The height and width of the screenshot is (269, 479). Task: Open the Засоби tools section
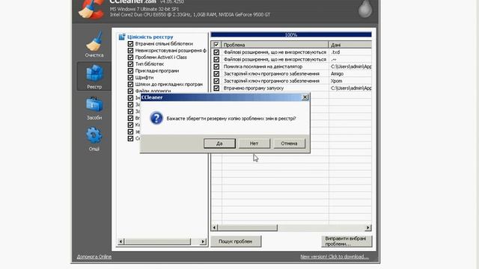point(94,108)
